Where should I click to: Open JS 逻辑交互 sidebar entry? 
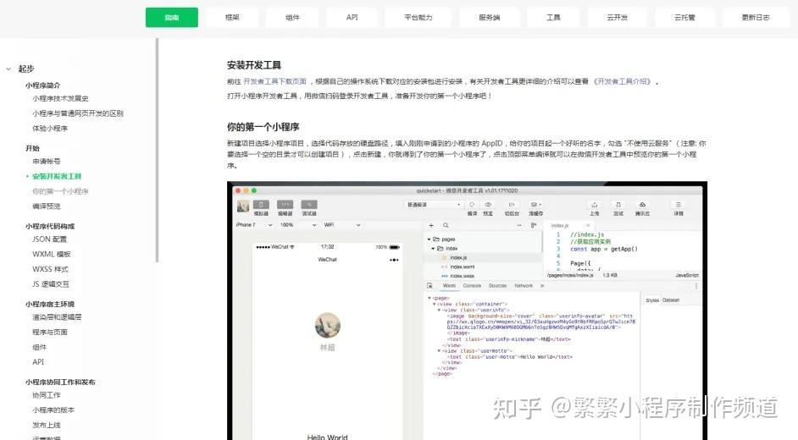[x=50, y=284]
